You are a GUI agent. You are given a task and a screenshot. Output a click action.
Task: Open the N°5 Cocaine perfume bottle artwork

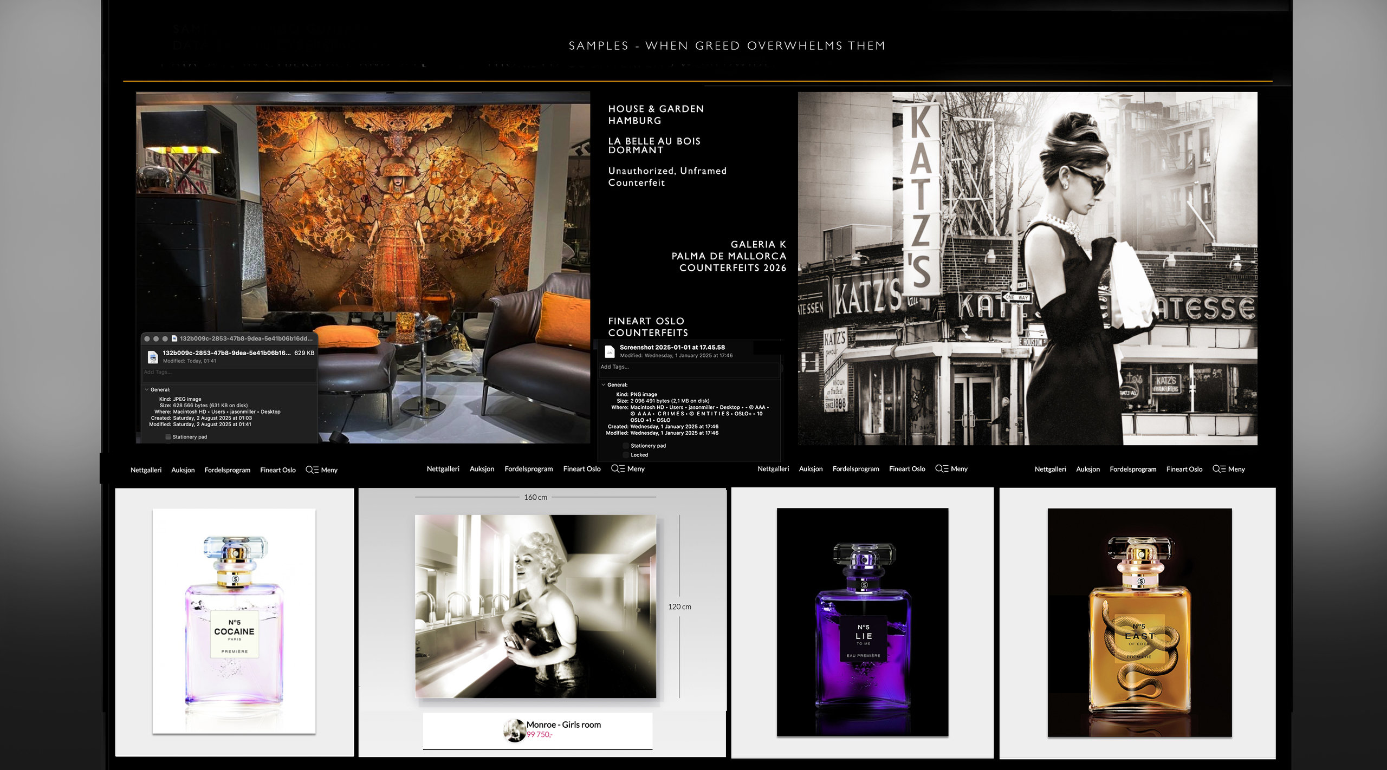coord(234,621)
